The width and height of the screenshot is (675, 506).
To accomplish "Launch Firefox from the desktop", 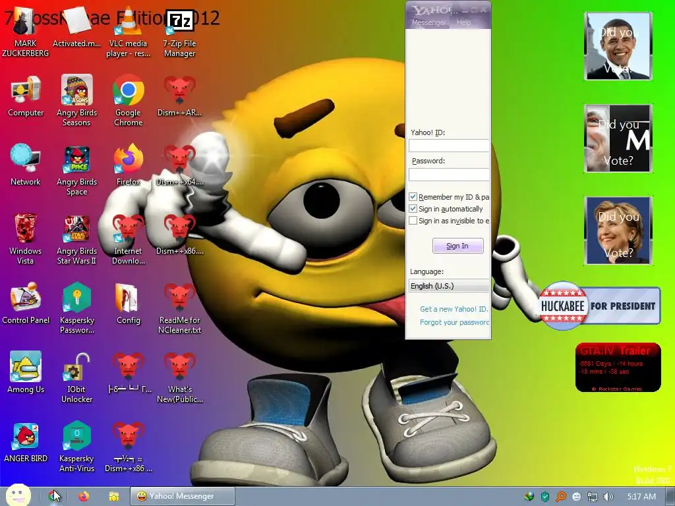I will click(129, 165).
